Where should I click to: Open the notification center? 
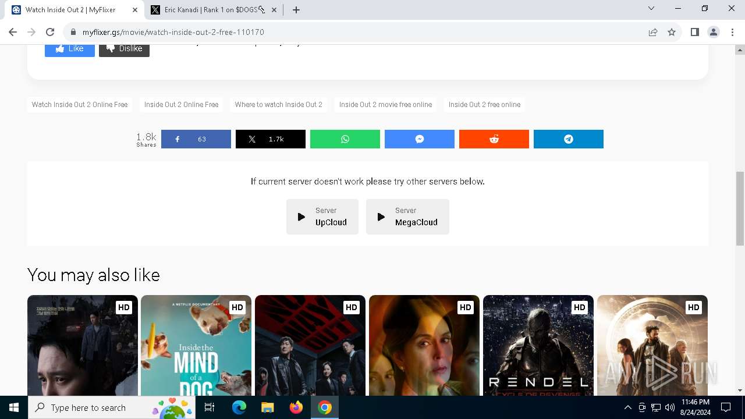(726, 407)
